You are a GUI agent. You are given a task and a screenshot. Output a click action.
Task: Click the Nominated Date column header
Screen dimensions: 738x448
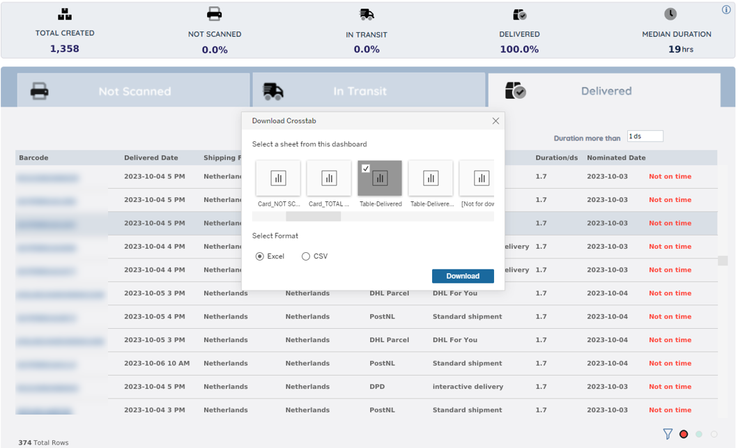point(616,157)
